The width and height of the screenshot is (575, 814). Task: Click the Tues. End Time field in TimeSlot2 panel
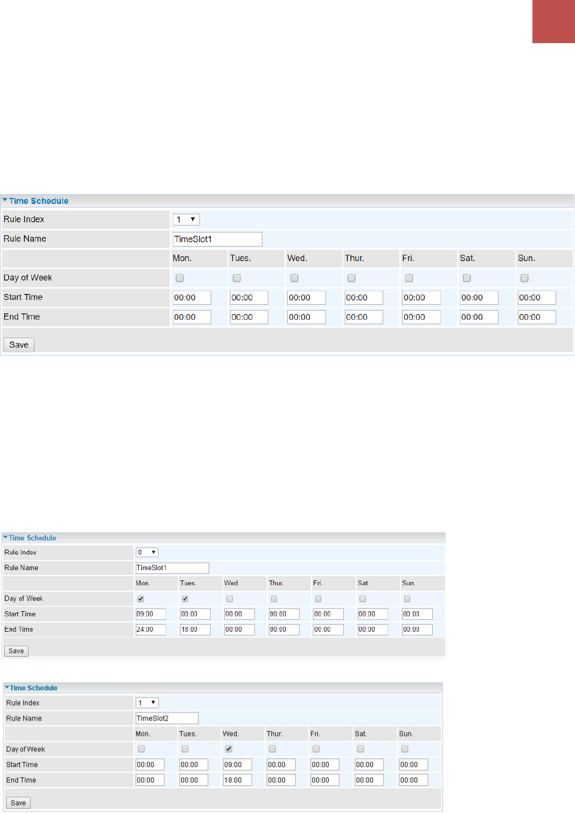[193, 780]
